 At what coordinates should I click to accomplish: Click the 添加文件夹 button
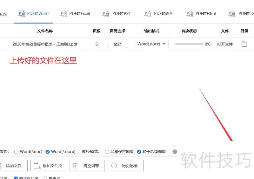coord(48,166)
